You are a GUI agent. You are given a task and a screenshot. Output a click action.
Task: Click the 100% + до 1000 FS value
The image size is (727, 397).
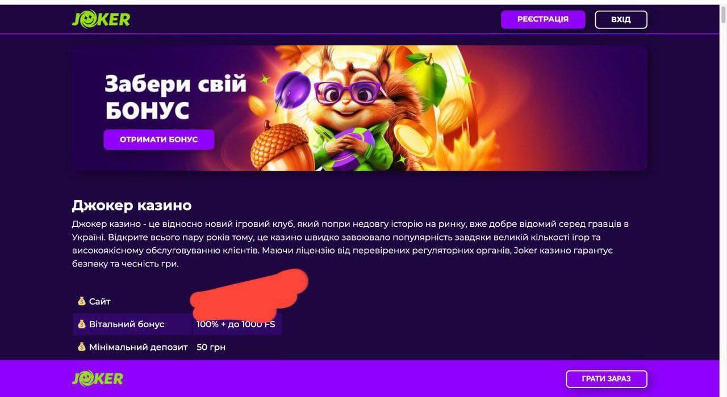pyautogui.click(x=236, y=324)
